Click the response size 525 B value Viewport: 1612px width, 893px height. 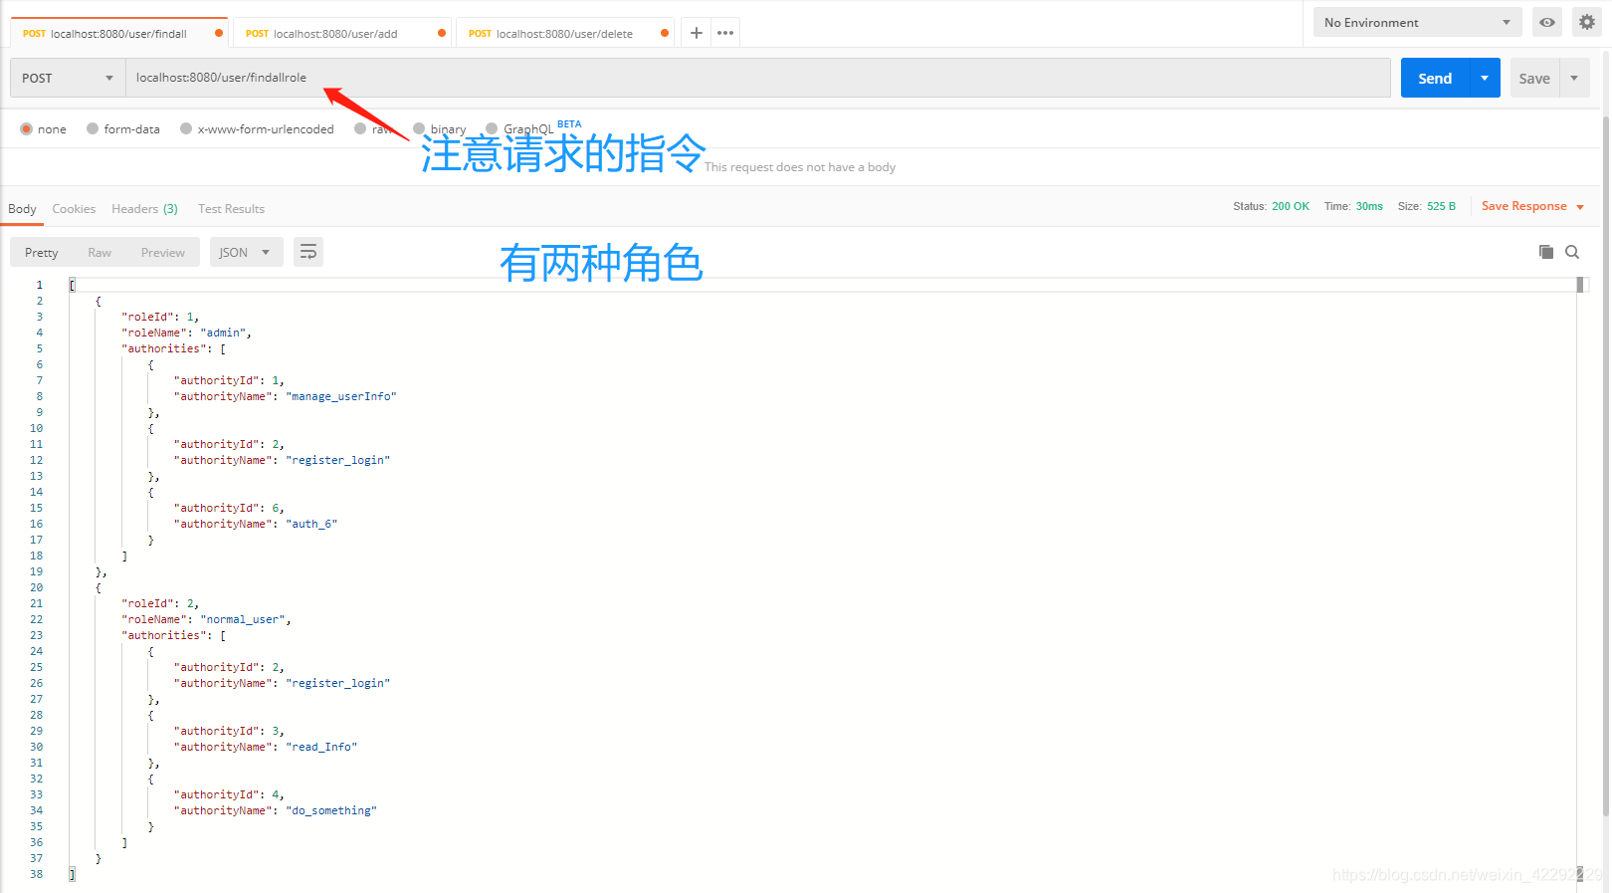tap(1441, 206)
